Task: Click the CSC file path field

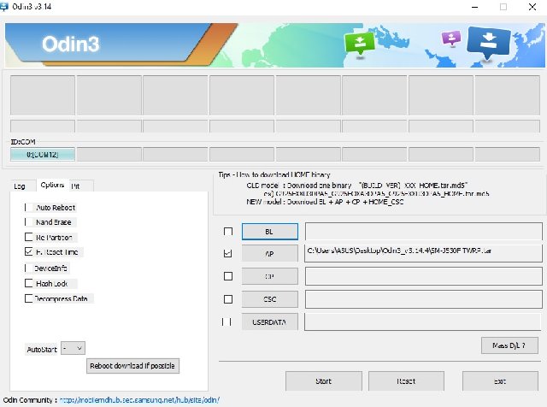Action: (x=424, y=299)
